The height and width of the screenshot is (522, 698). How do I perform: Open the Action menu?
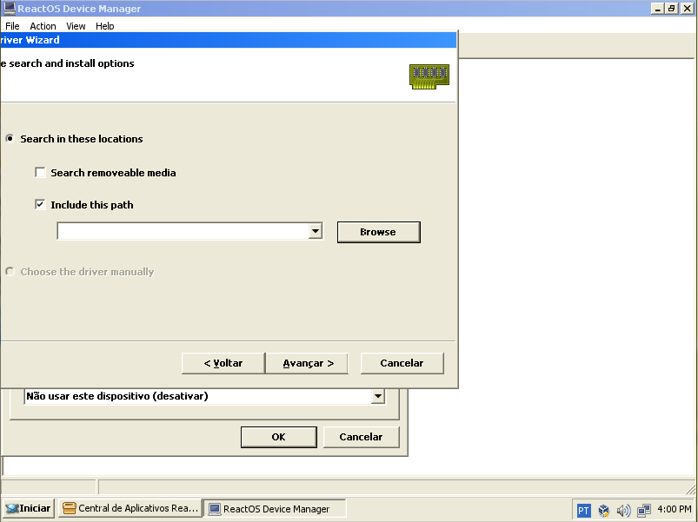(x=43, y=26)
